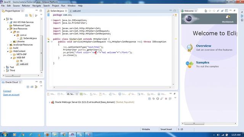Click Samples shapes icon on Welcome page
This screenshot has width=244, height=137.
pos(189,64)
